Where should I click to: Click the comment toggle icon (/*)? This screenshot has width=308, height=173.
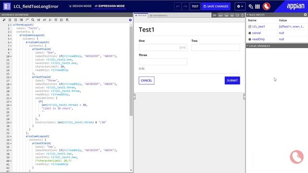pos(27,20)
